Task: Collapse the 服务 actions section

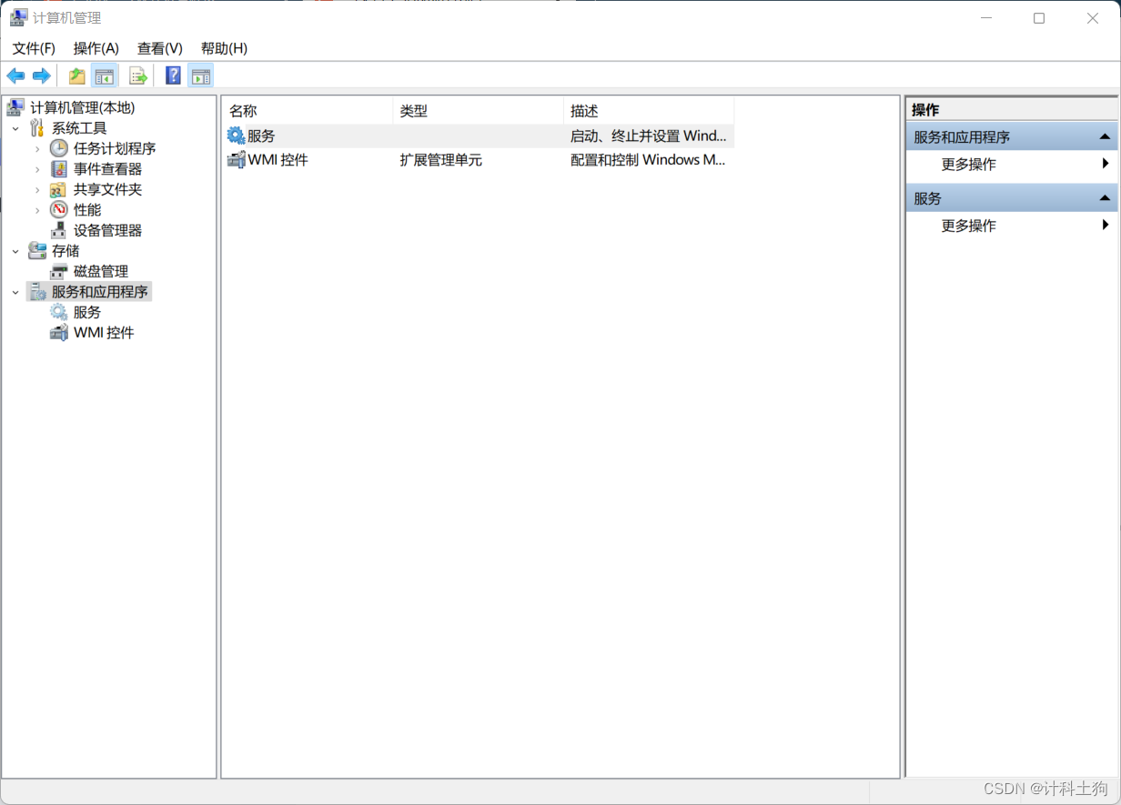Action: 1105,197
